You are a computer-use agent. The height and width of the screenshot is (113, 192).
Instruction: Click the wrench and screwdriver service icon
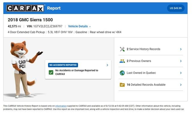point(122,49)
